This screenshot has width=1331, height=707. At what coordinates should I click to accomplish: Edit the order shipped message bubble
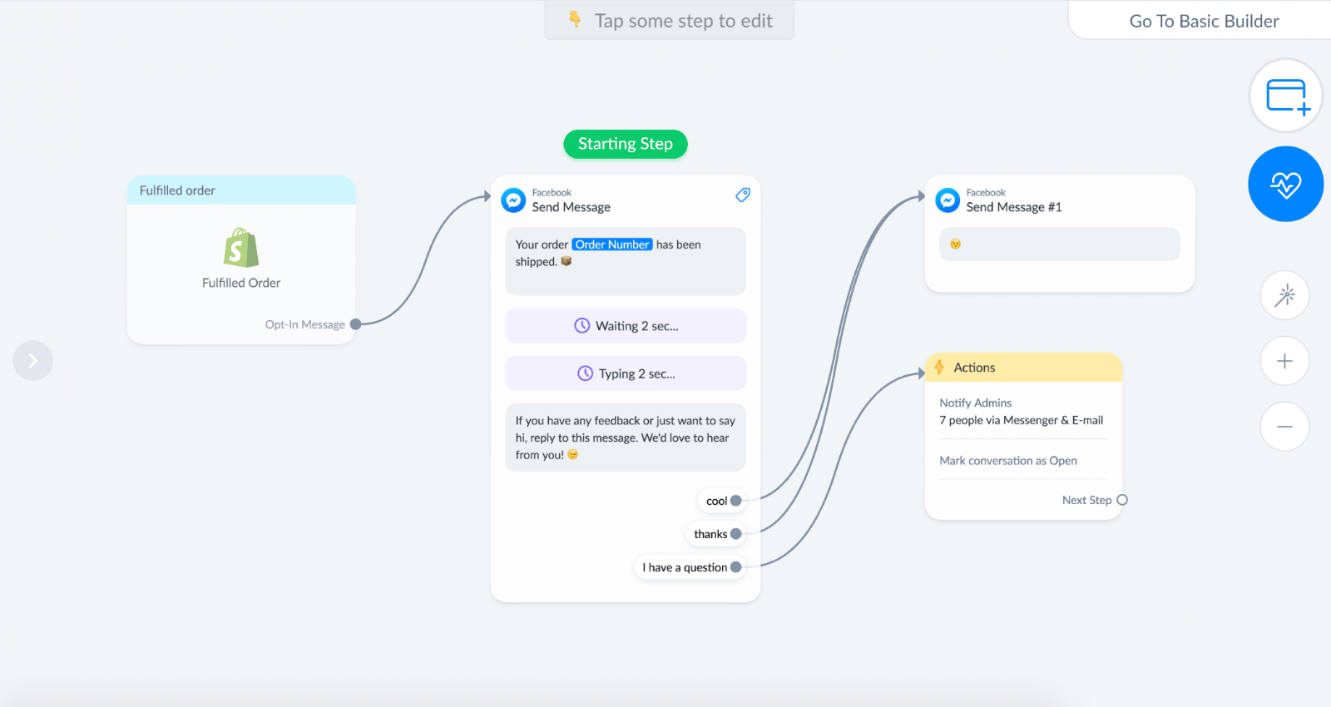[x=626, y=261]
